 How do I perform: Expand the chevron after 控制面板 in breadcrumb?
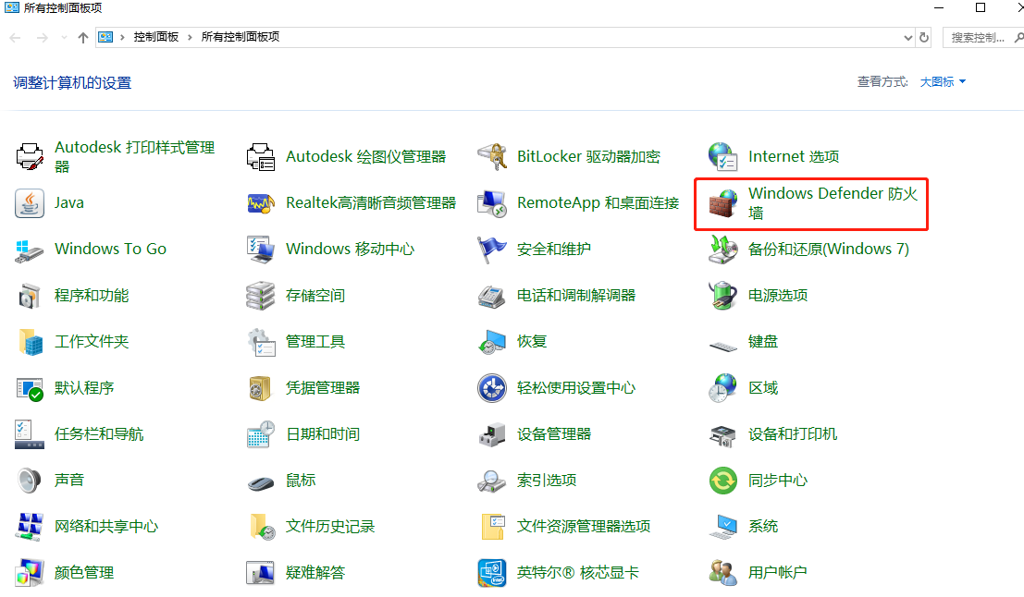(x=191, y=37)
